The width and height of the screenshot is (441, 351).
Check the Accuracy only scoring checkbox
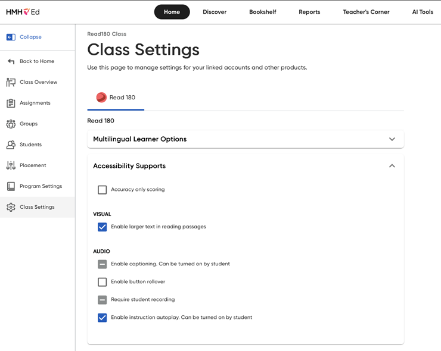point(102,190)
